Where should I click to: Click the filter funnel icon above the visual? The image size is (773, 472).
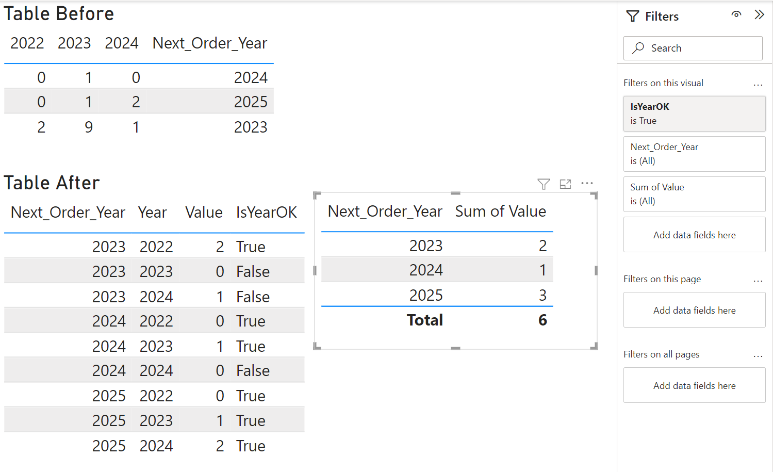[x=544, y=184]
